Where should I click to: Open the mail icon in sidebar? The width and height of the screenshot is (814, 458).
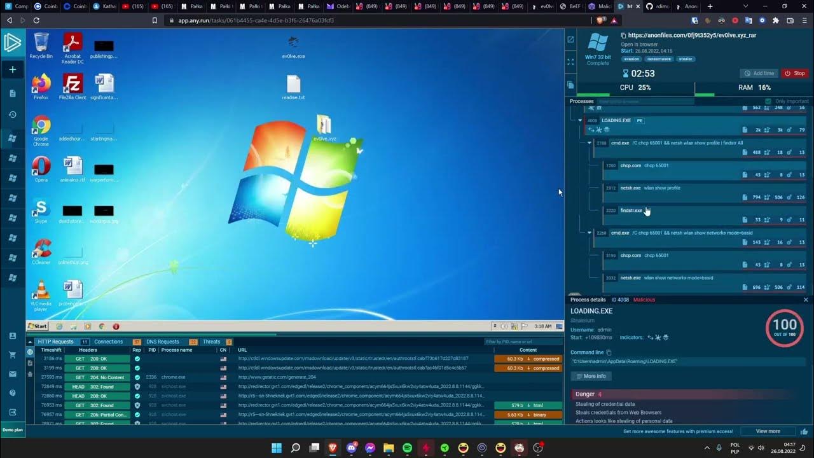(12, 374)
